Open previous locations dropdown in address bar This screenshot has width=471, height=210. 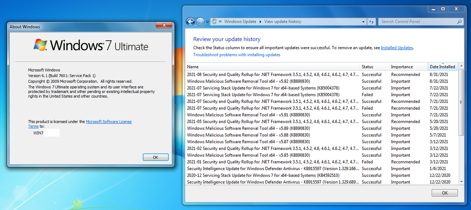pos(364,22)
